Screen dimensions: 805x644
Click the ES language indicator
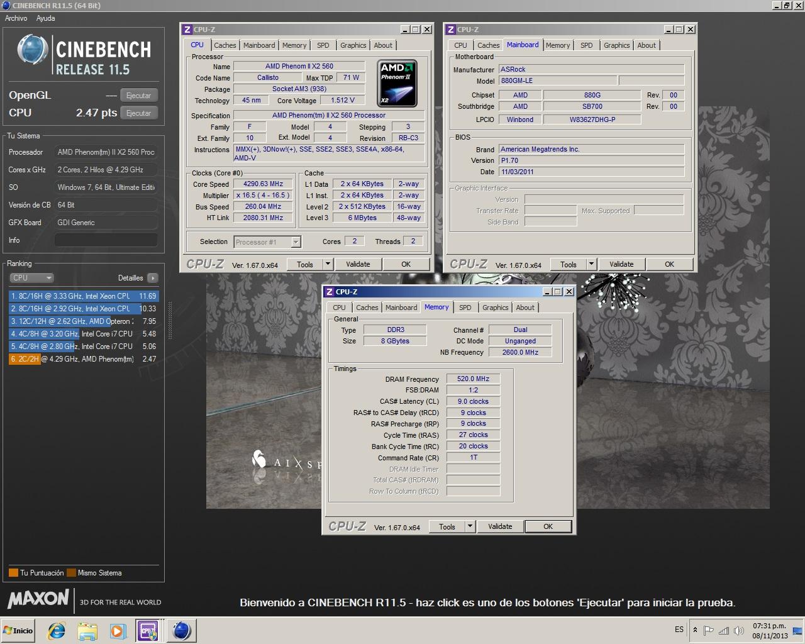point(679,630)
